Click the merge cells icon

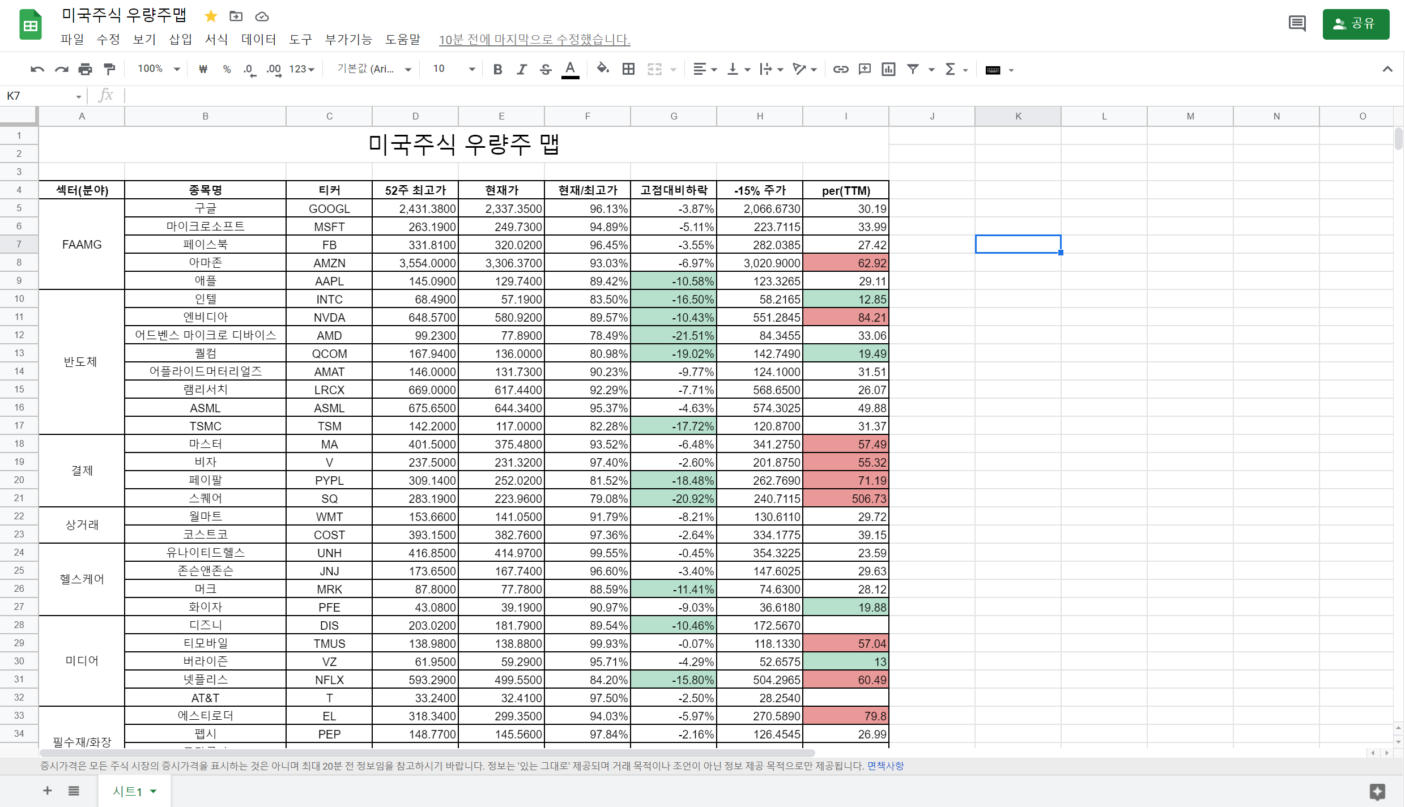(x=654, y=69)
